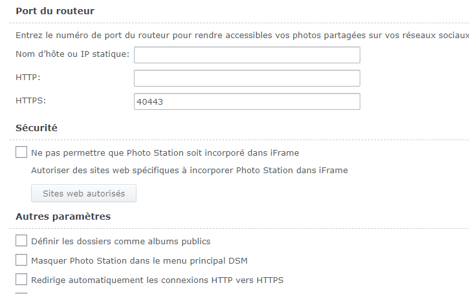Click the "Nom d'hôte ou IP statique:" label text

[72, 54]
